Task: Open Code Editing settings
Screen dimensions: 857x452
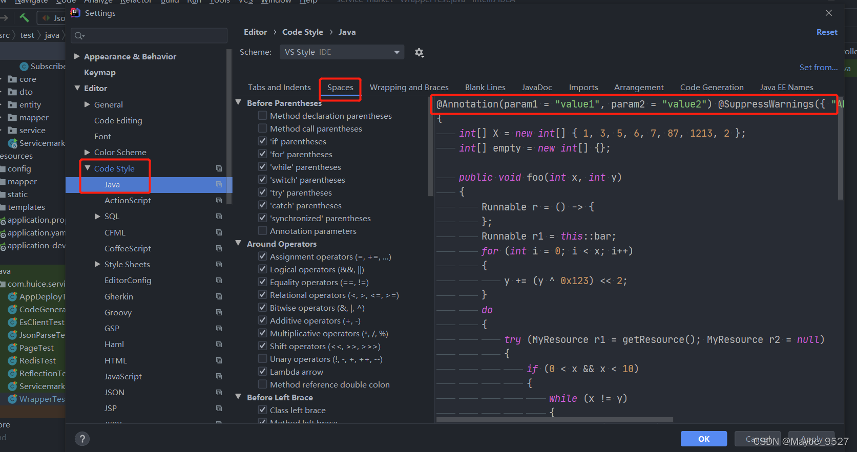Action: click(x=118, y=121)
